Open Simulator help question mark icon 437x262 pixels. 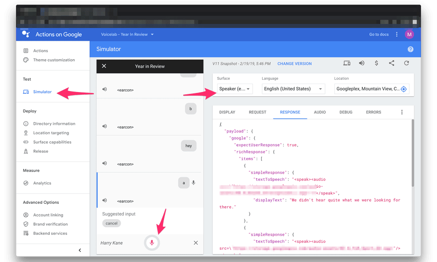click(x=410, y=49)
